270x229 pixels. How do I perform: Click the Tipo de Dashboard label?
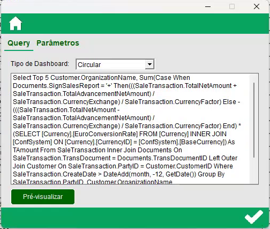40,64
